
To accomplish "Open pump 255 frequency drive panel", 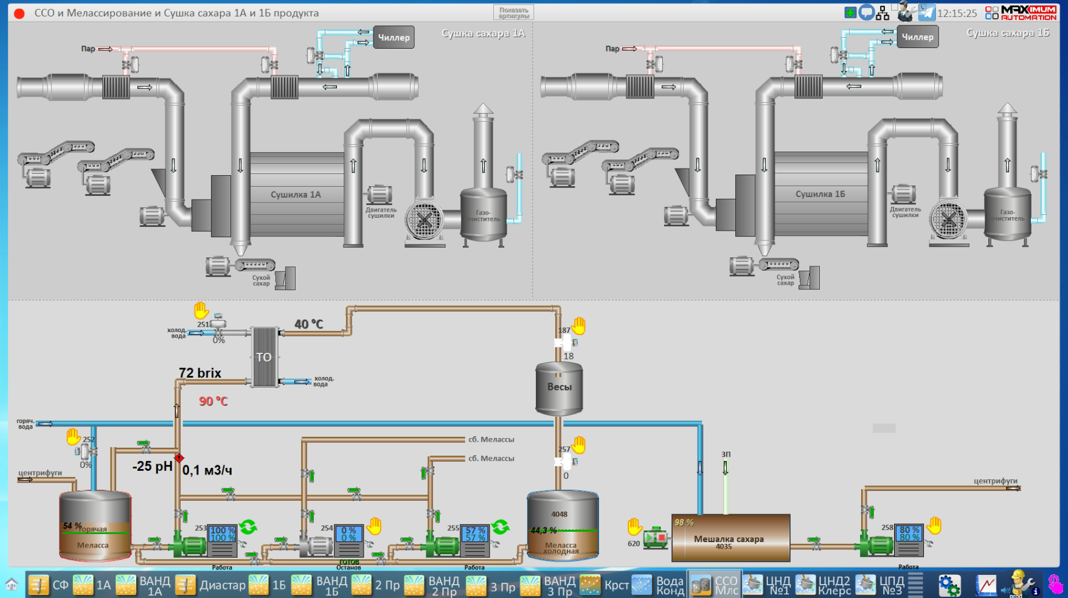I will (474, 541).
